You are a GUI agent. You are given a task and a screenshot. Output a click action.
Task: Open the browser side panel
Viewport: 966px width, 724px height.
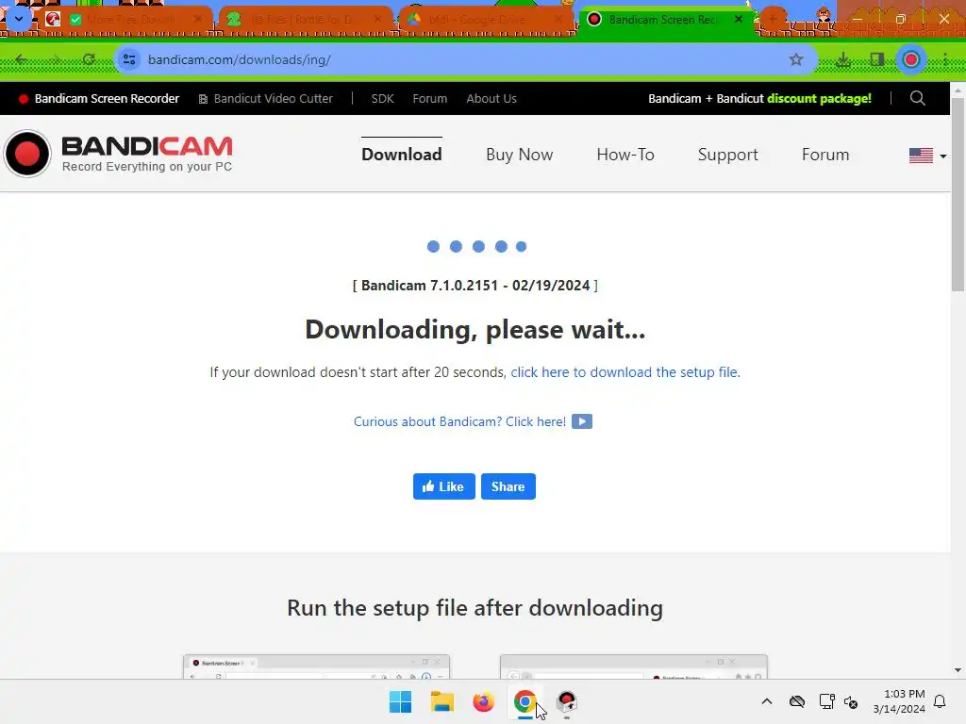[877, 59]
